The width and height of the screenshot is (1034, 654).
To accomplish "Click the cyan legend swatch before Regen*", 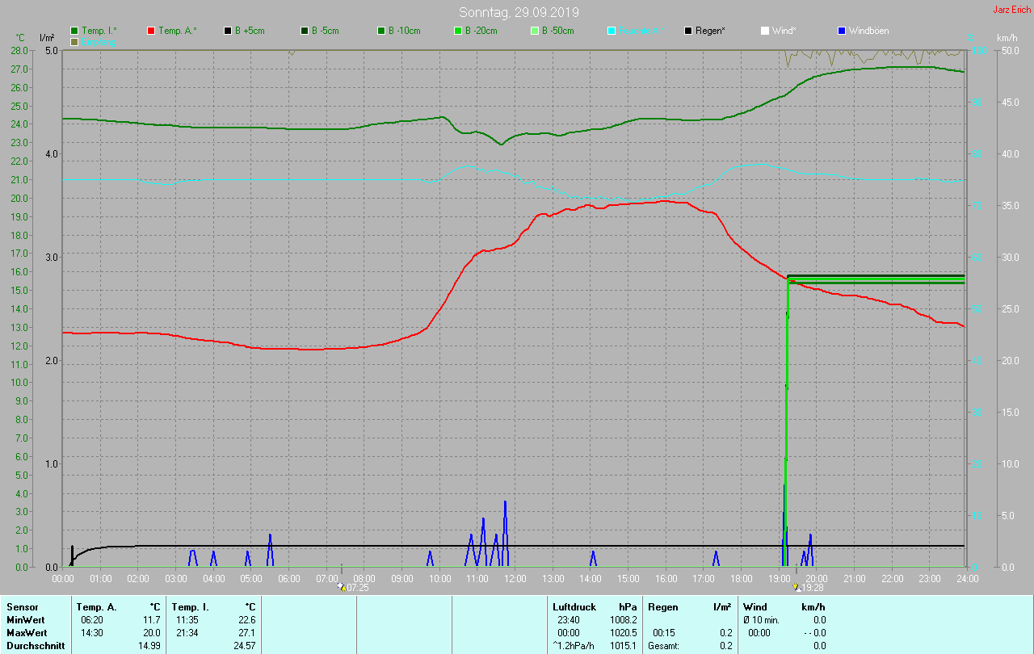I will (612, 31).
